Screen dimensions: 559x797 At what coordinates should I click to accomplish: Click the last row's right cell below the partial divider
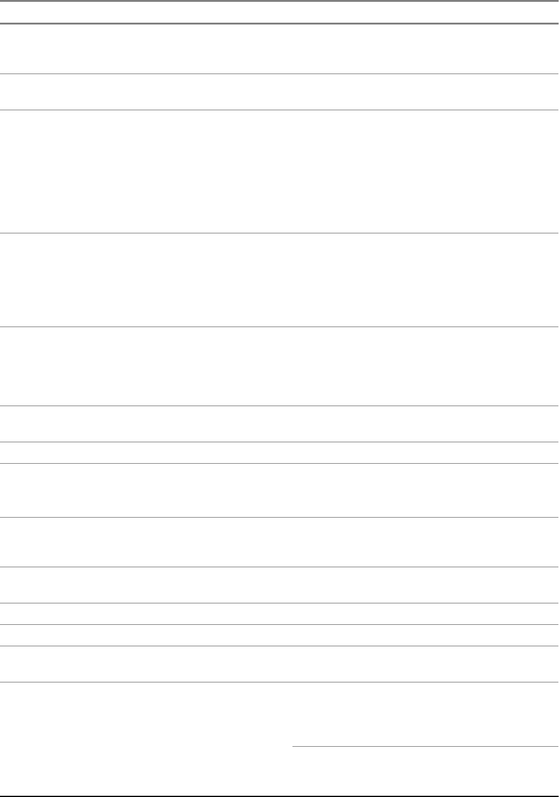[x=426, y=771]
